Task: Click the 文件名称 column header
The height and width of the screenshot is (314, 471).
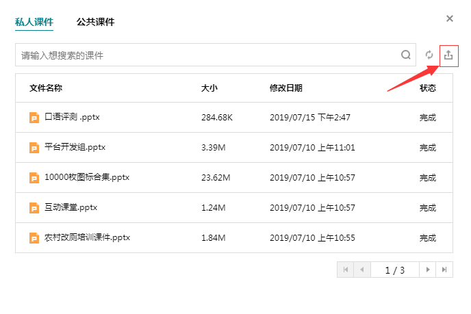Action: 46,88
